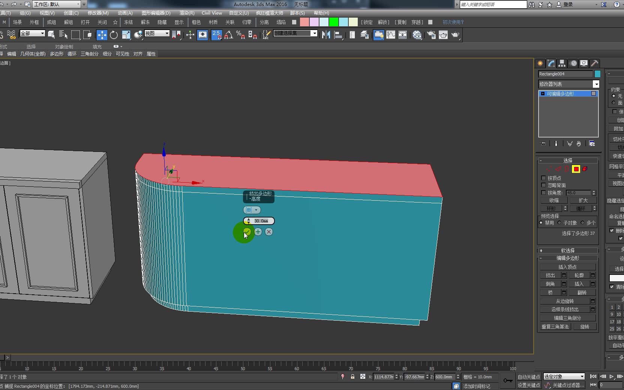Click the Mirror tool icon

[326, 35]
